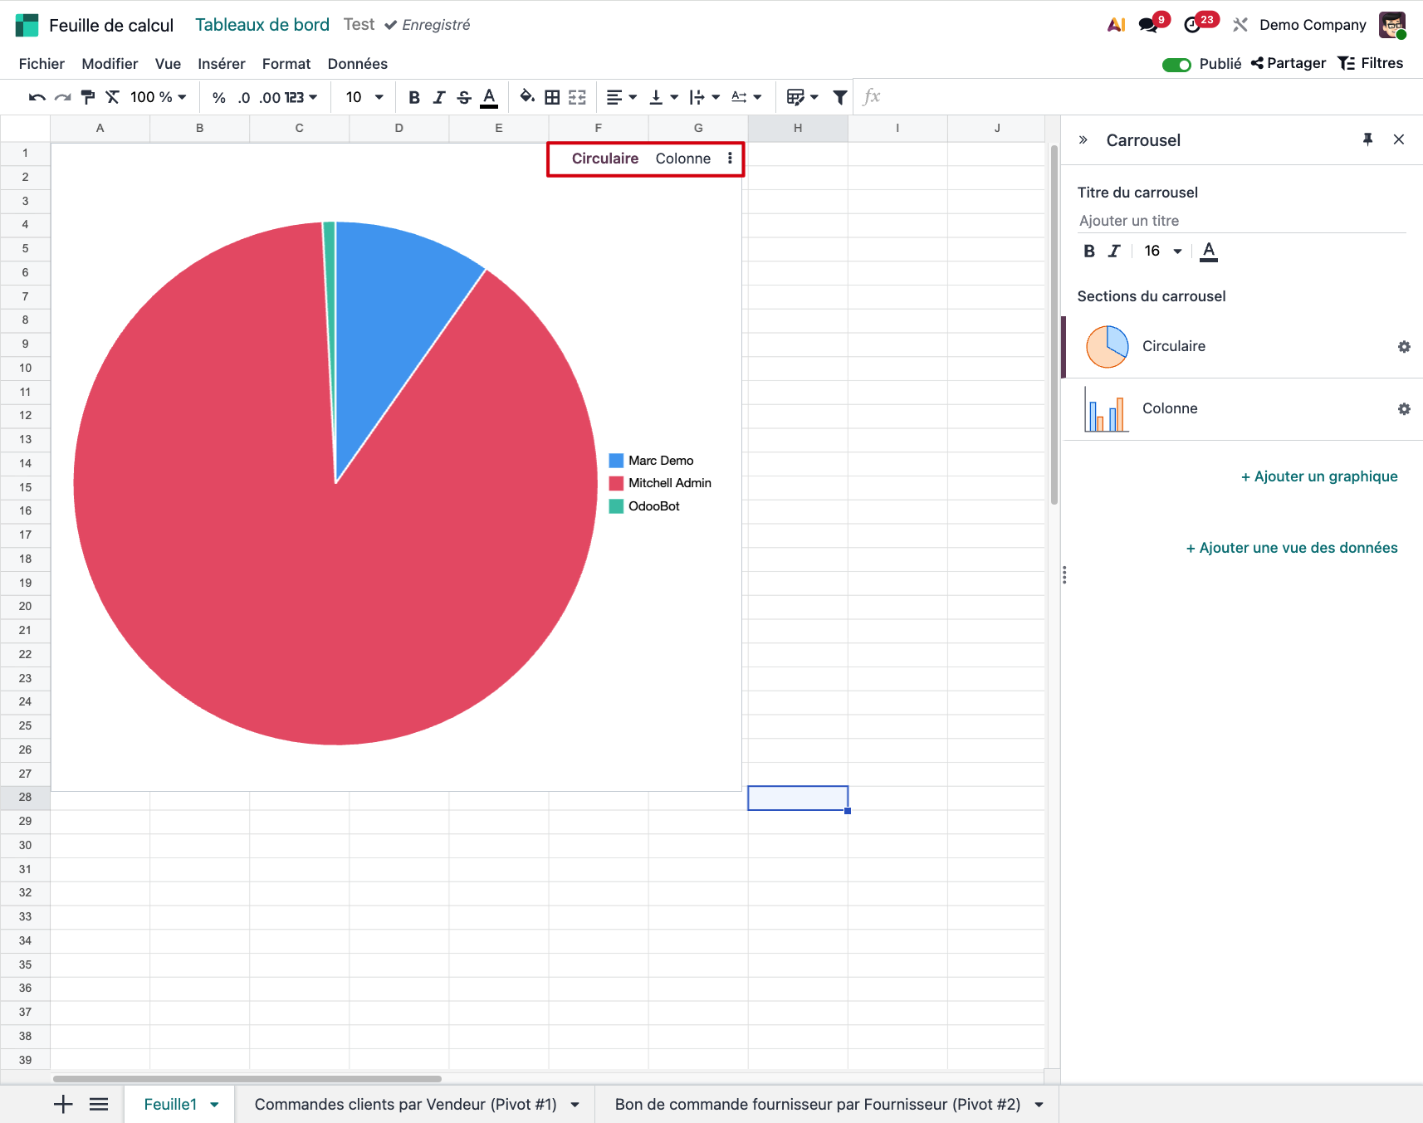The width and height of the screenshot is (1423, 1123).
Task: Toggle italic in carousel title formatting
Action: point(1114,251)
